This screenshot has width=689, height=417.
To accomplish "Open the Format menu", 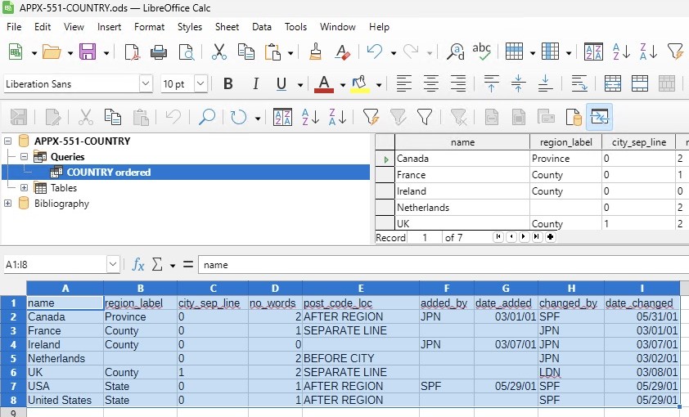I will (x=150, y=27).
